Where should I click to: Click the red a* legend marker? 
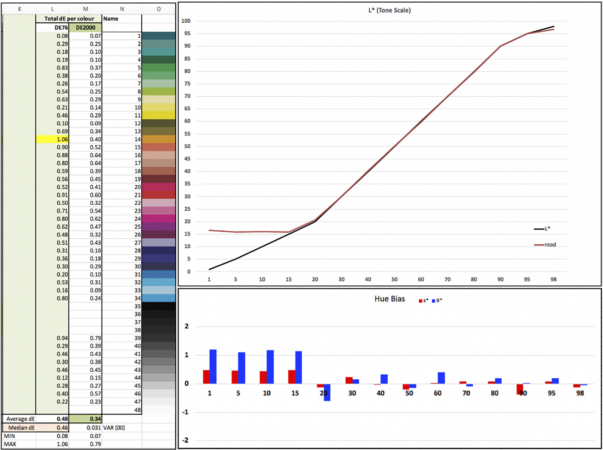pos(420,301)
